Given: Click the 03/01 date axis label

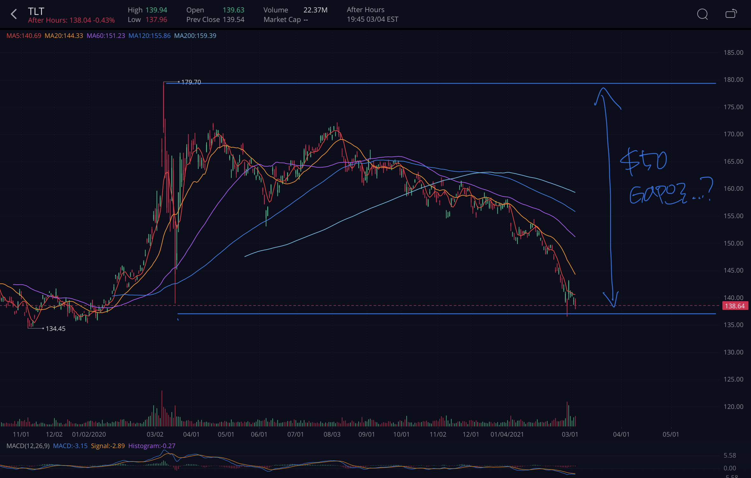Looking at the screenshot, I should [570, 434].
